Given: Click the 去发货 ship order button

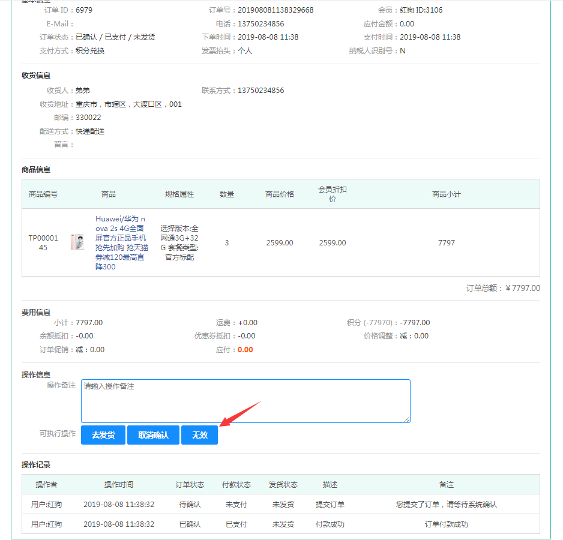Looking at the screenshot, I should point(103,435).
